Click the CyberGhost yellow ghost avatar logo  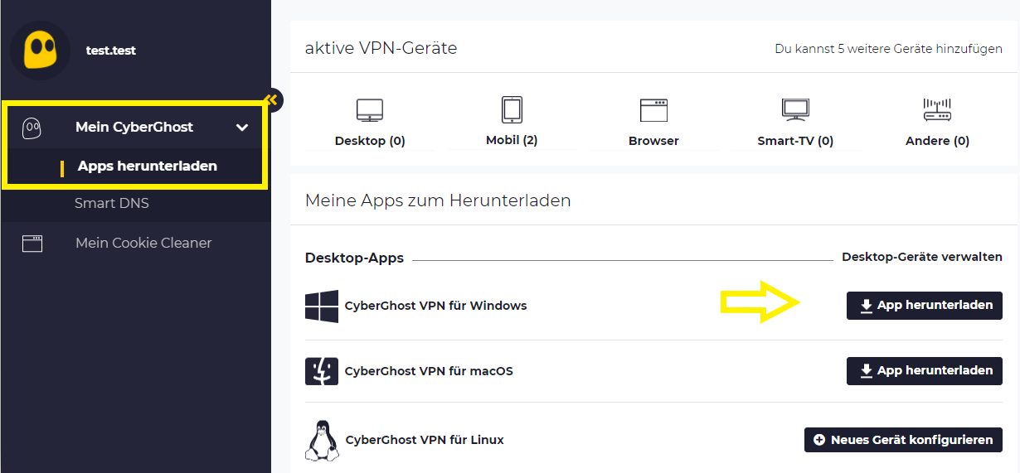point(41,51)
